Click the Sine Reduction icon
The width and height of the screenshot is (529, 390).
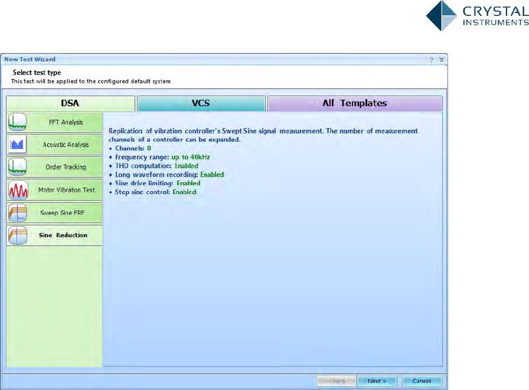pos(18,235)
